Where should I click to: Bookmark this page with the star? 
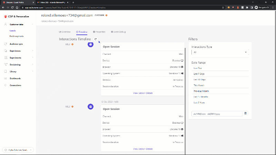tap(223, 8)
